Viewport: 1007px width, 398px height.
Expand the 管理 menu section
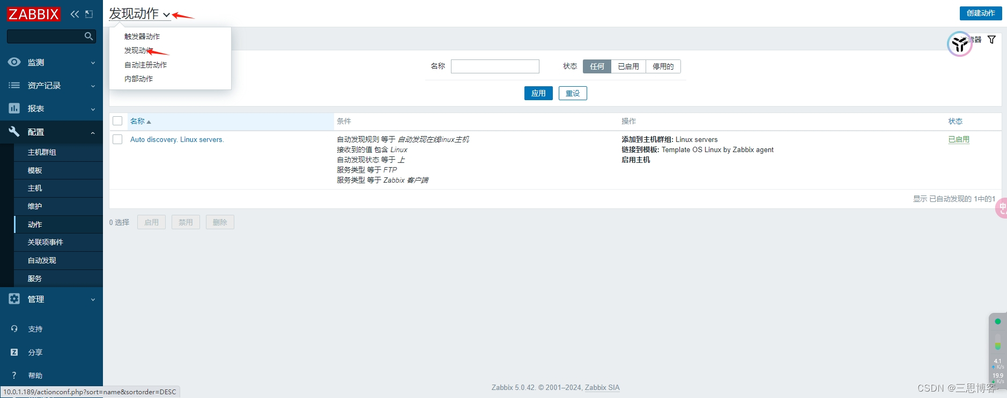pos(93,299)
